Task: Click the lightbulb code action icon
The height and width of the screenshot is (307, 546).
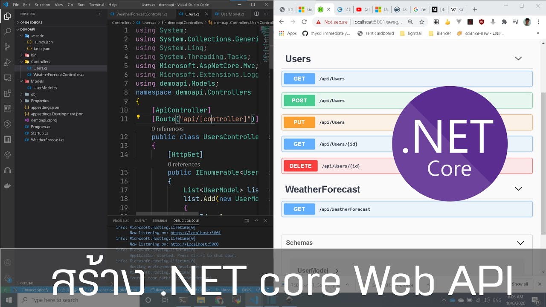Action: point(138,117)
